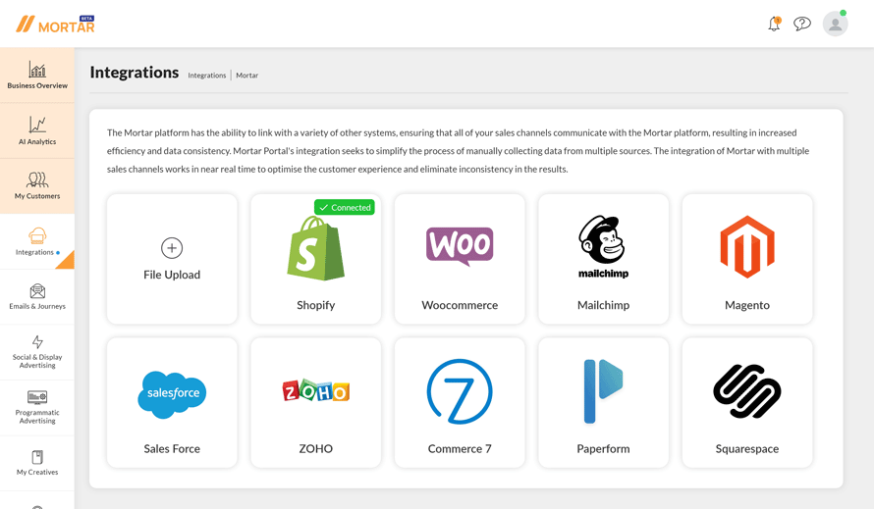Click the ZOHO card label
This screenshot has width=874, height=509.
pyautogui.click(x=316, y=449)
